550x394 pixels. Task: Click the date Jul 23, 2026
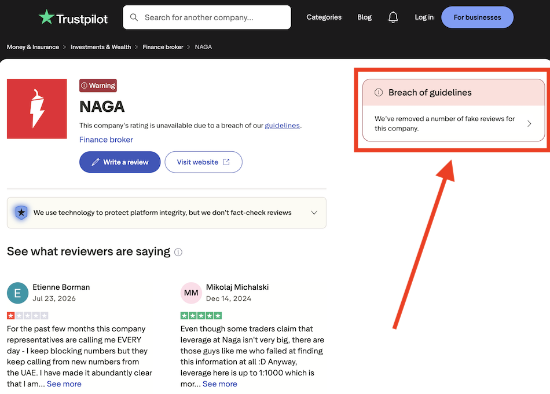pos(54,298)
